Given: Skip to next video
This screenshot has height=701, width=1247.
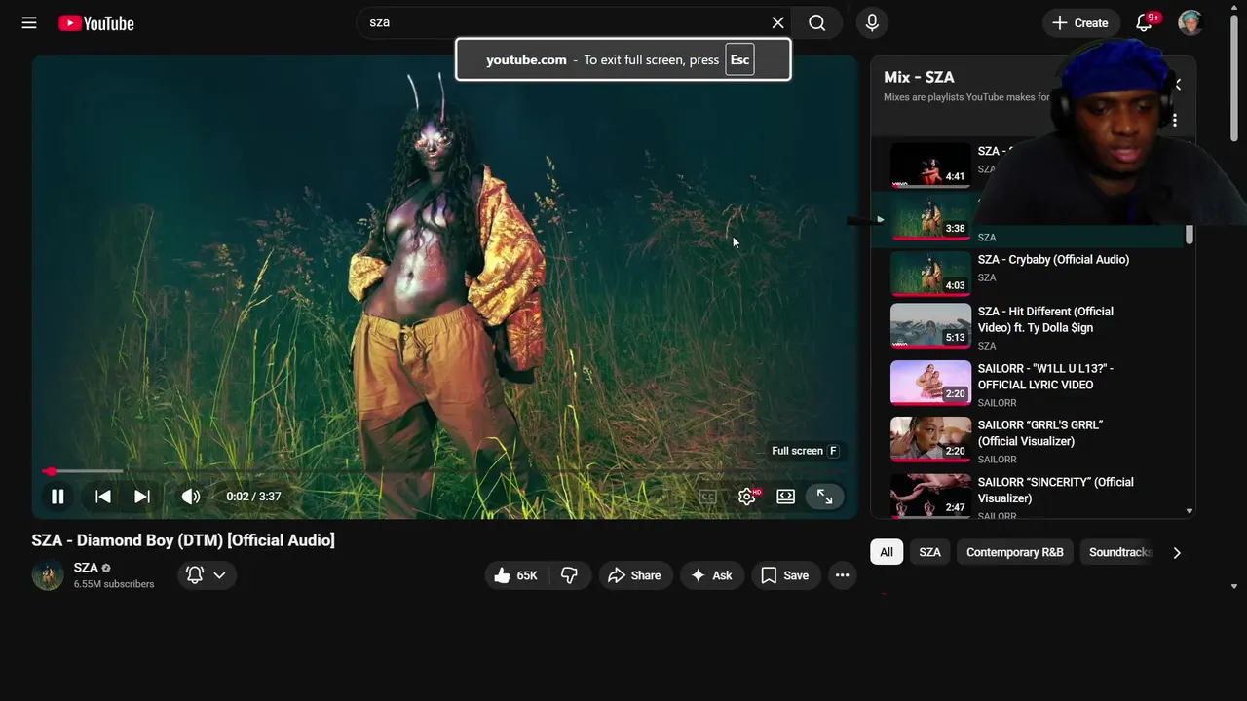Looking at the screenshot, I should pyautogui.click(x=142, y=497).
